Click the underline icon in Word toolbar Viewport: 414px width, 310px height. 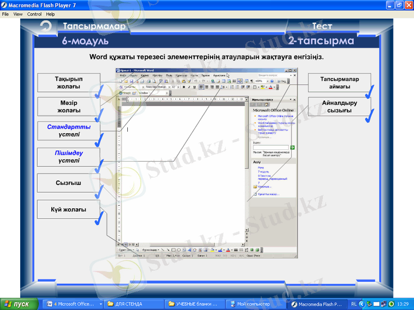click(194, 87)
